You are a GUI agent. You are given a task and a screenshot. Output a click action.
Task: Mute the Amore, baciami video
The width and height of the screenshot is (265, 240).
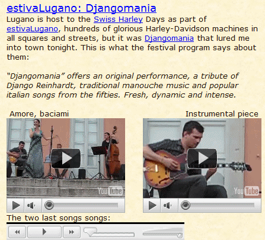(x=33, y=206)
